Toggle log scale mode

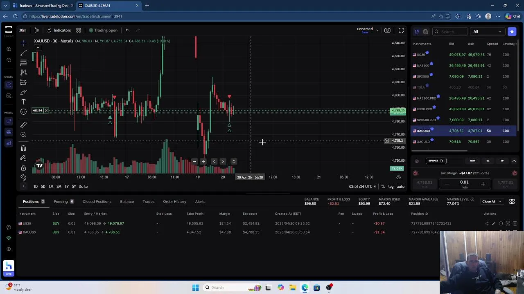coord(391,187)
